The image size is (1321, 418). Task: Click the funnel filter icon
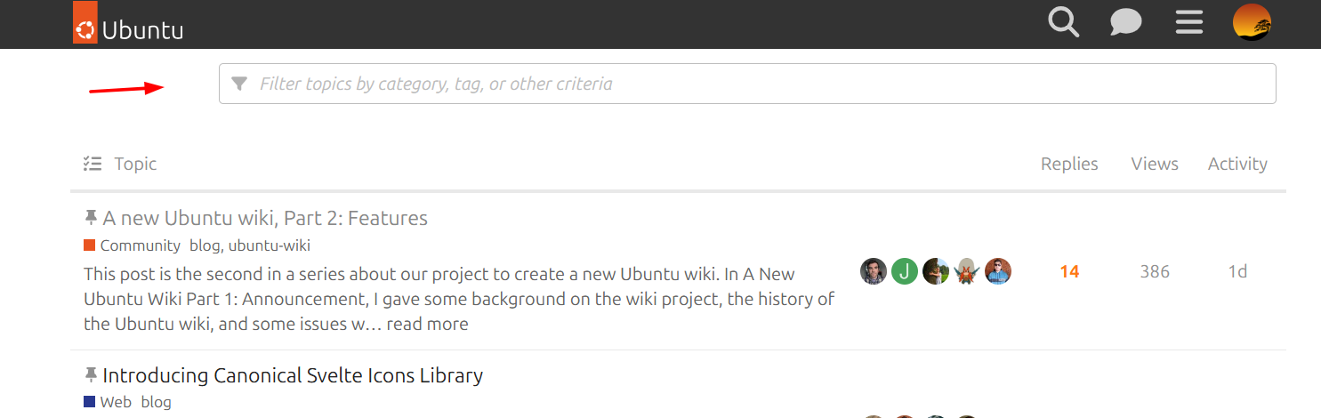click(239, 84)
